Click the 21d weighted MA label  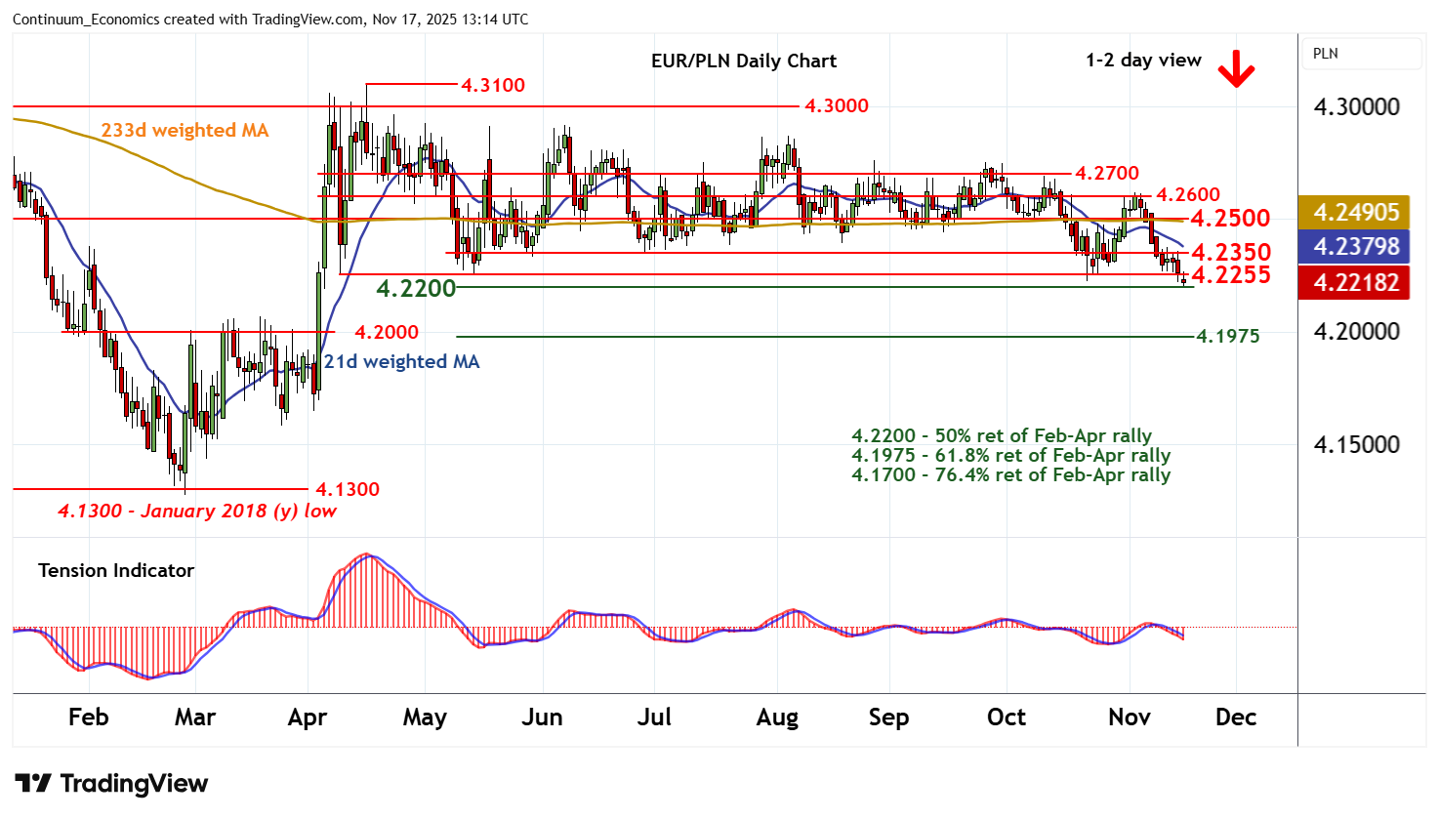pyautogui.click(x=401, y=362)
